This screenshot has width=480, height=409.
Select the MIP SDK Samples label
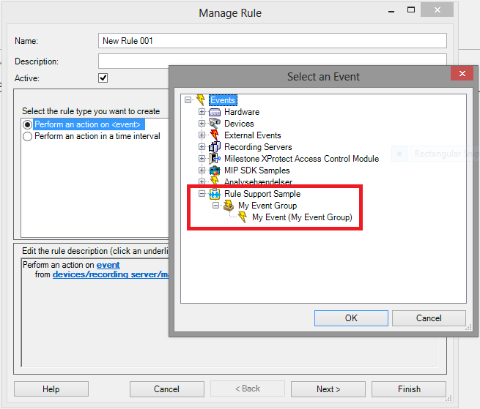click(x=256, y=170)
